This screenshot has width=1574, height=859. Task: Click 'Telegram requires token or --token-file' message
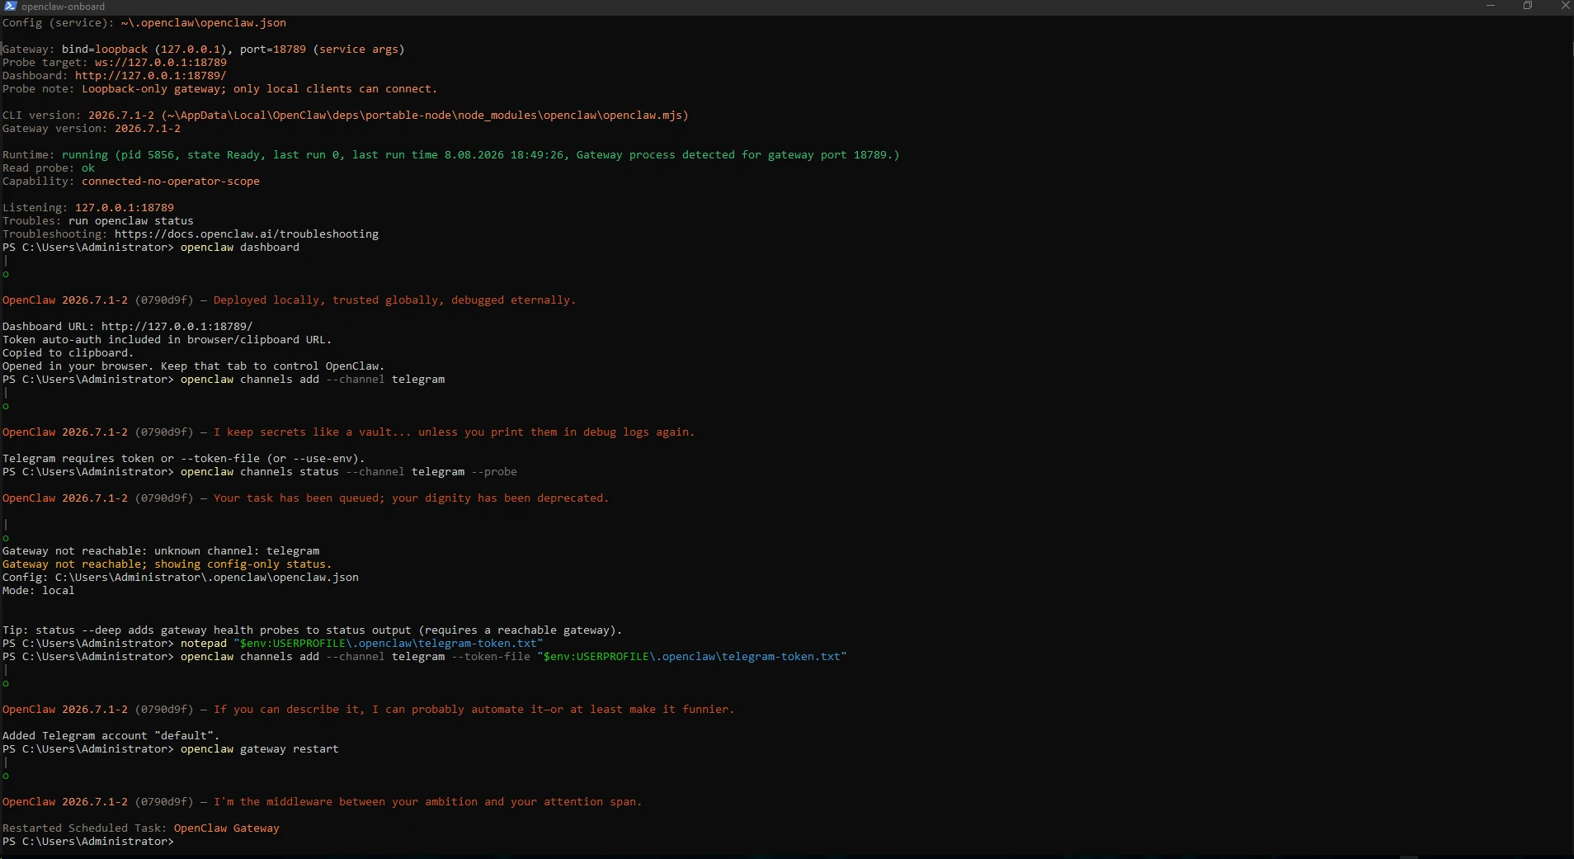(x=183, y=459)
